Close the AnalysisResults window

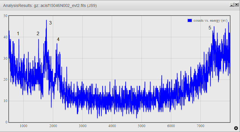click(236, 5)
